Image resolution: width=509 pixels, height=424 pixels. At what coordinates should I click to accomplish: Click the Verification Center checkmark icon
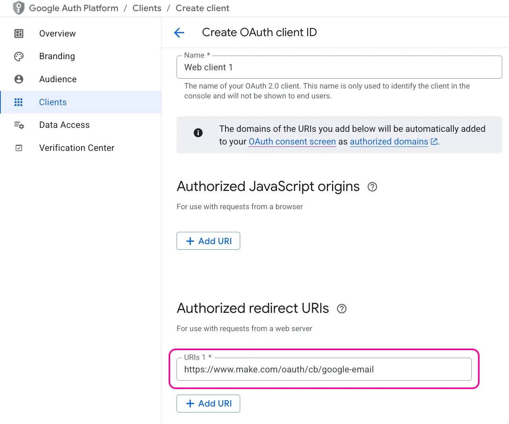[19, 148]
